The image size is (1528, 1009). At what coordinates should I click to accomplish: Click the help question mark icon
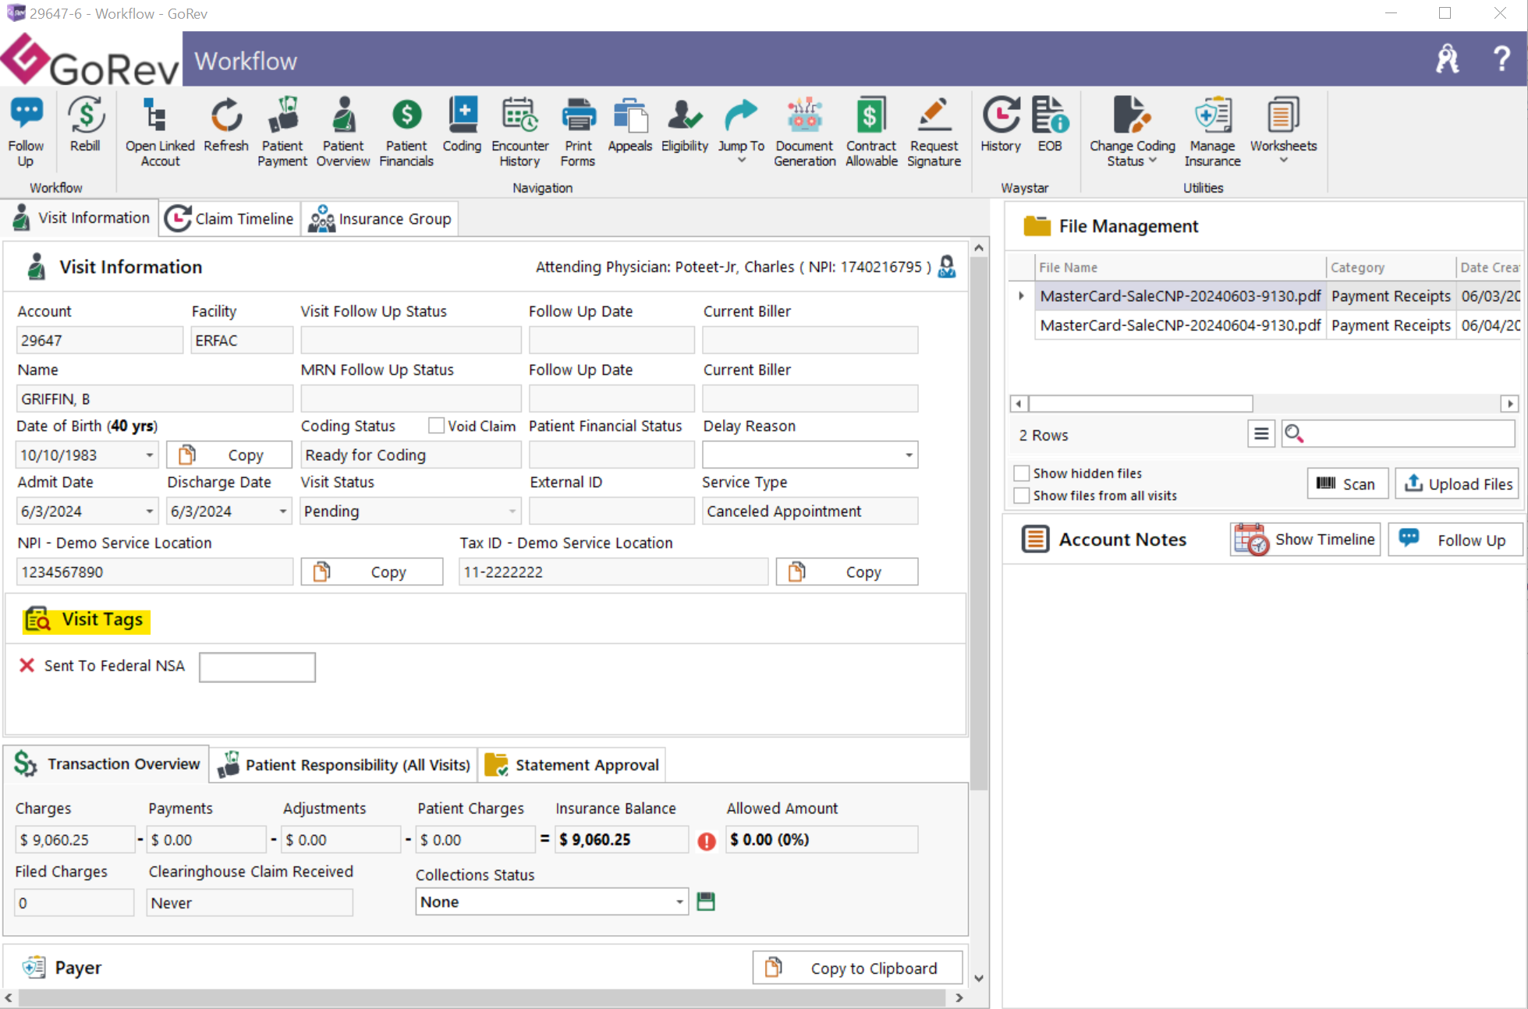pos(1501,58)
